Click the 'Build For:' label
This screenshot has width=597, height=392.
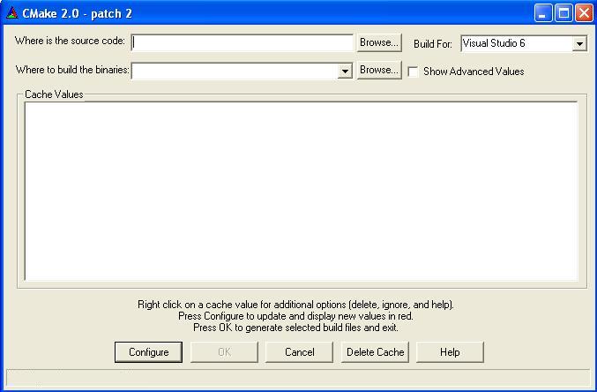433,44
